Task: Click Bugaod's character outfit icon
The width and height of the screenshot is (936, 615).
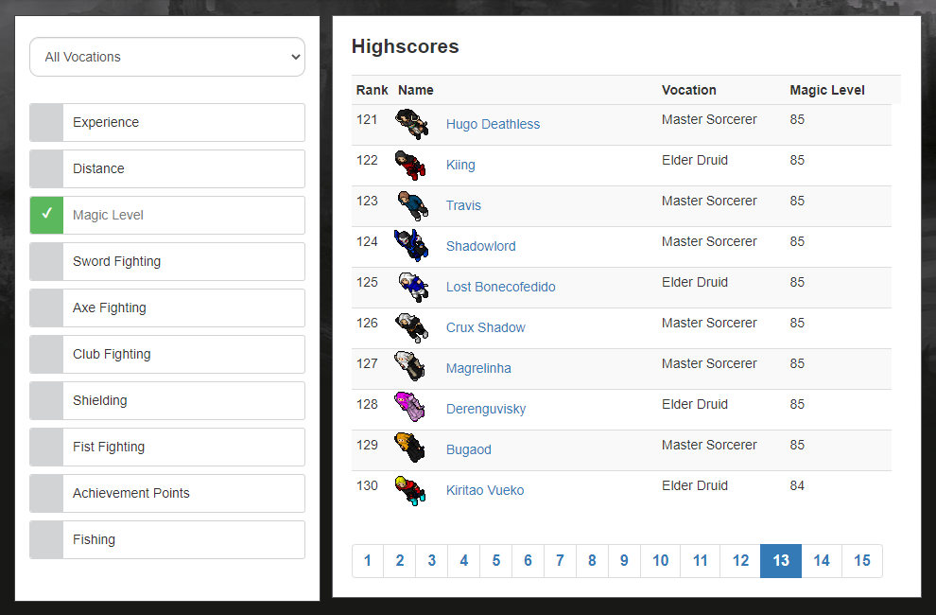Action: (x=409, y=448)
